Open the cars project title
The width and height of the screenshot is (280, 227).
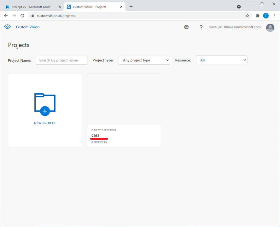click(x=95, y=135)
